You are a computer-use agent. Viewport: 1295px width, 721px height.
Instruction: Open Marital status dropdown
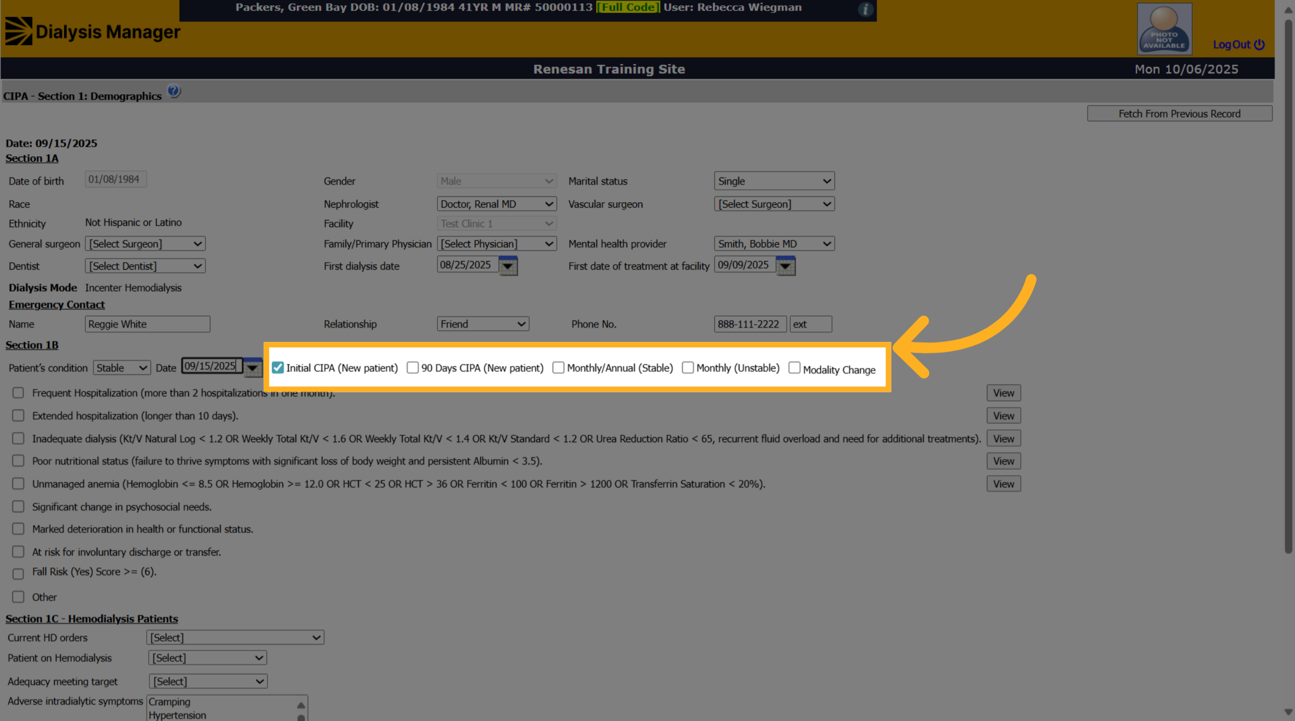pyautogui.click(x=774, y=181)
